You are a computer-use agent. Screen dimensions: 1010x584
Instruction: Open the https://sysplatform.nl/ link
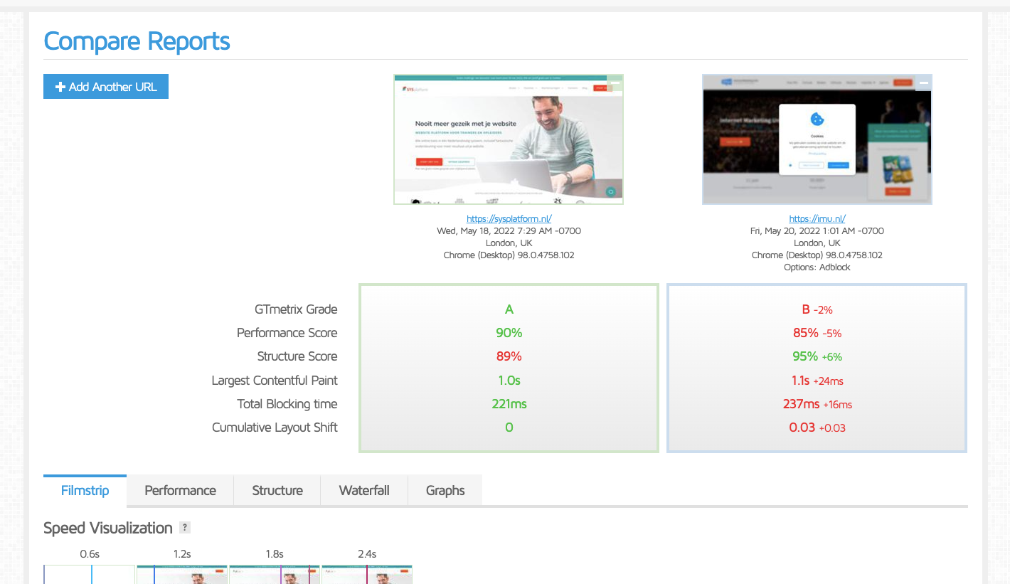(x=509, y=219)
